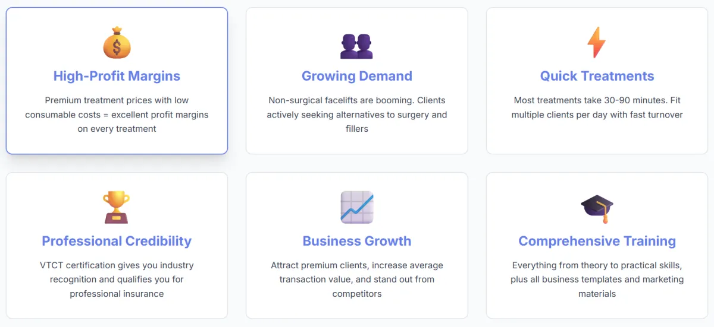Click the non-surgical facelifts description text
This screenshot has width=714, height=327.
click(357, 115)
